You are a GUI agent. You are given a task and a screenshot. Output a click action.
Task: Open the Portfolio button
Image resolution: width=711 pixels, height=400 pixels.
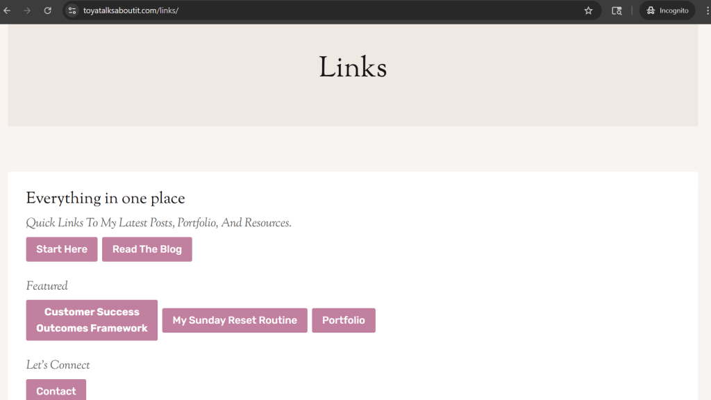(x=344, y=320)
